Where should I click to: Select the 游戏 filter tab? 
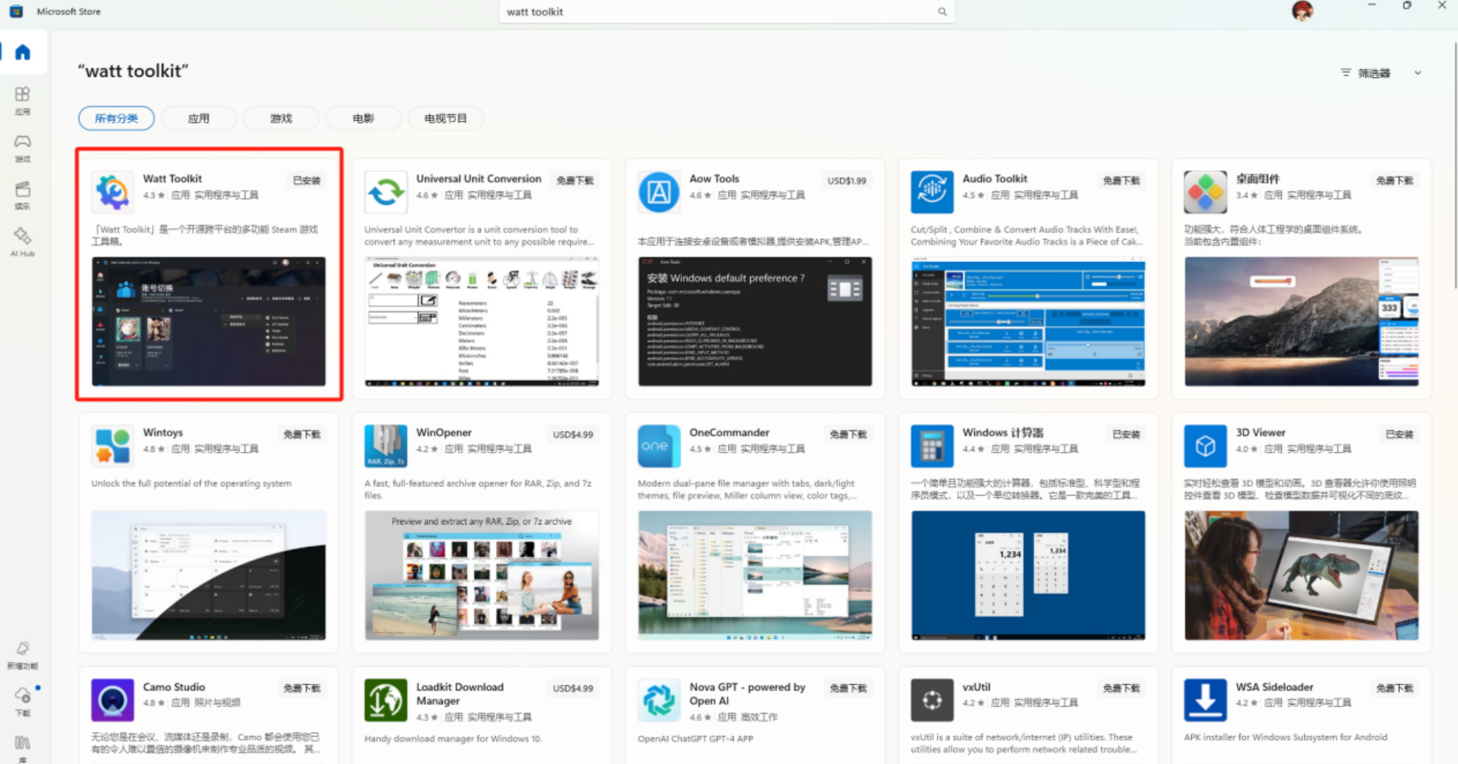point(281,118)
